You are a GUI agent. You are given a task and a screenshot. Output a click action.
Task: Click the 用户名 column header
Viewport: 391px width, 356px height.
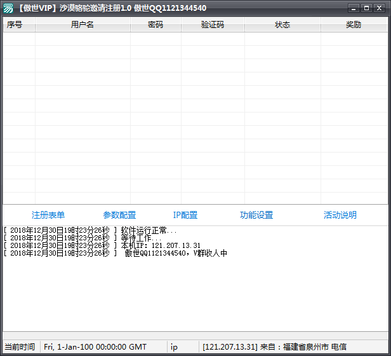tap(83, 25)
